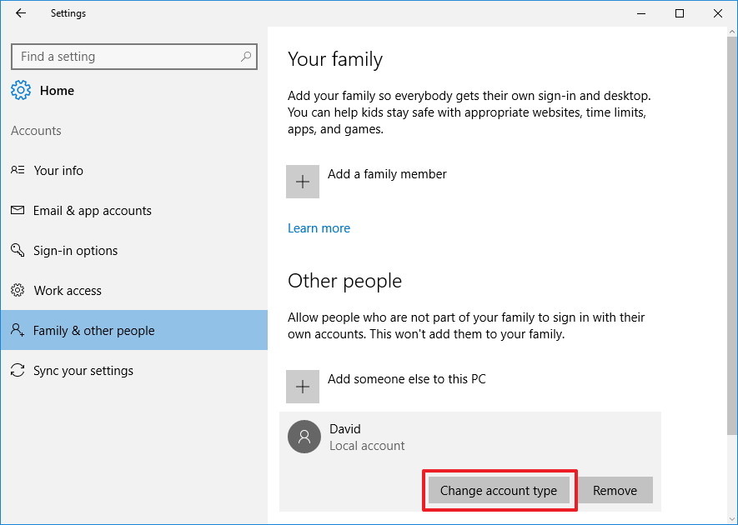This screenshot has width=738, height=525.
Task: Maximize the Settings window
Action: point(680,13)
